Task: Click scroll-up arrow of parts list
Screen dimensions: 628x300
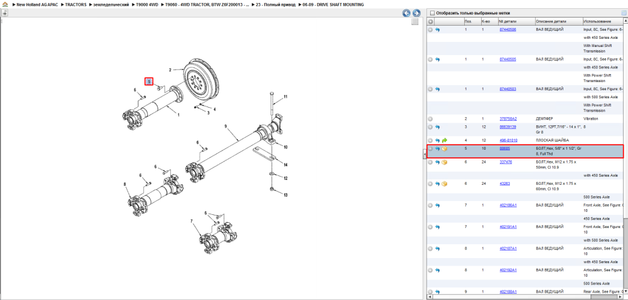Action: [x=625, y=21]
